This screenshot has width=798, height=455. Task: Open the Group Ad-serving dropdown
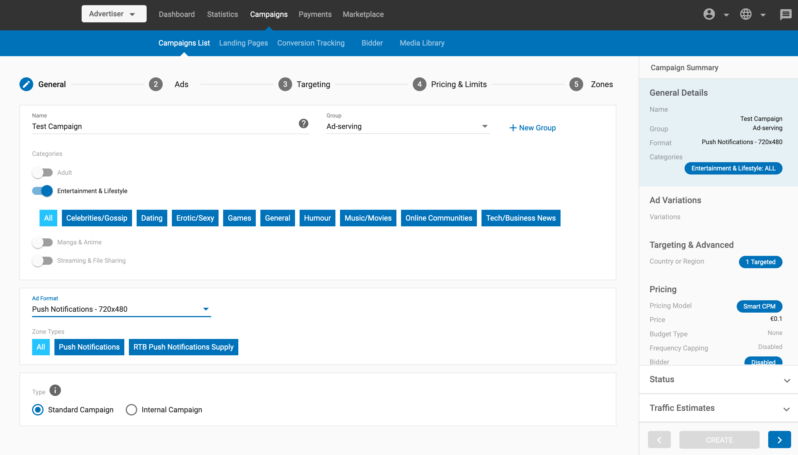tap(408, 127)
